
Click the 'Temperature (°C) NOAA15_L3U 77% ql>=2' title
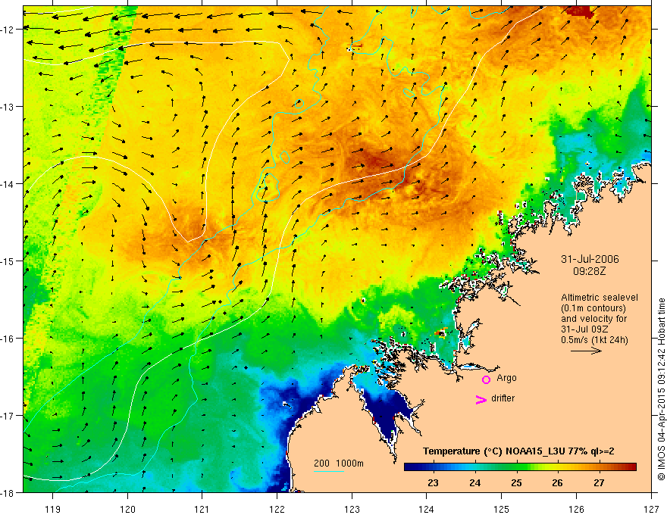[518, 451]
